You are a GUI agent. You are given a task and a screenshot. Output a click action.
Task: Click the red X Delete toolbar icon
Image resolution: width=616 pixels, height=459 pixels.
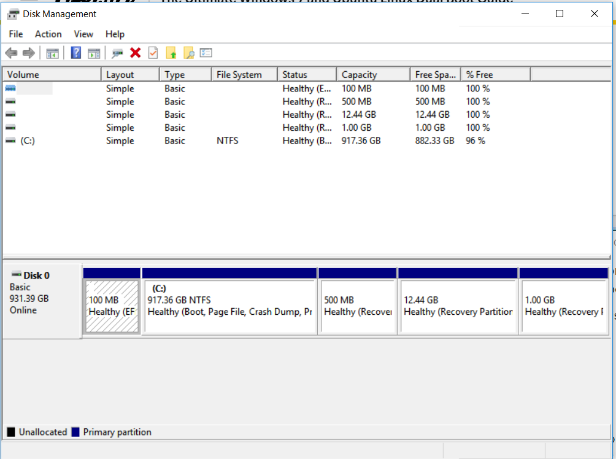(136, 53)
